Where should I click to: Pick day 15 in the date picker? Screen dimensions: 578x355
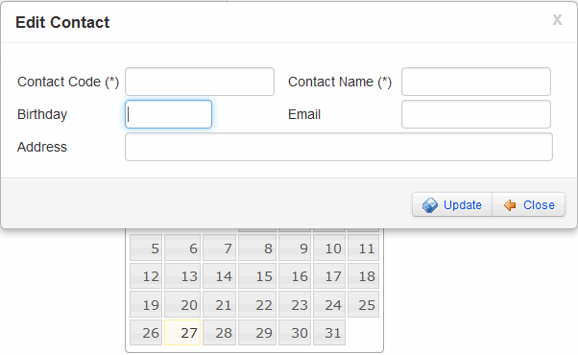point(257,275)
